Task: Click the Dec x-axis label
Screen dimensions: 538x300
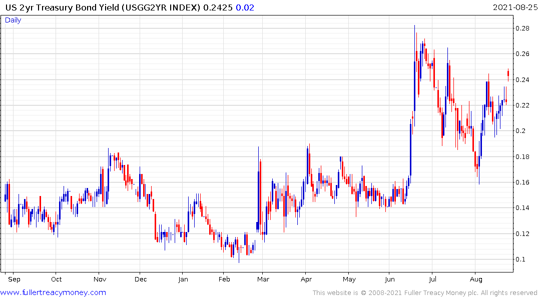Action: 141,279
